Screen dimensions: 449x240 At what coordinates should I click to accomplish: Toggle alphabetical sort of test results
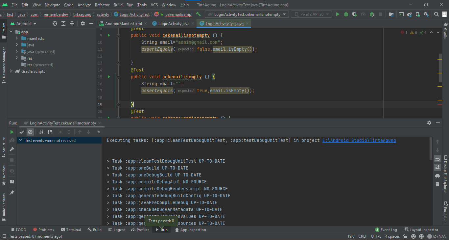[x=41, y=132]
